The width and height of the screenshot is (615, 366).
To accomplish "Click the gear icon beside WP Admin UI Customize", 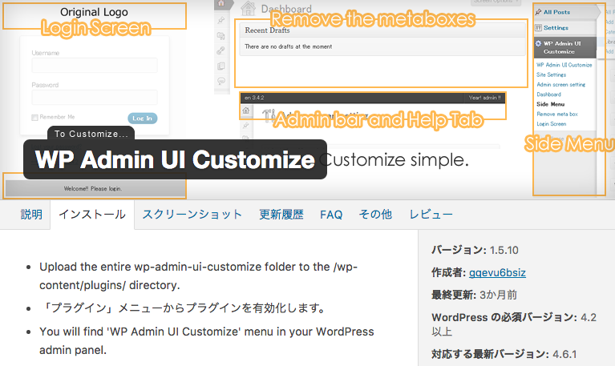I will (538, 43).
